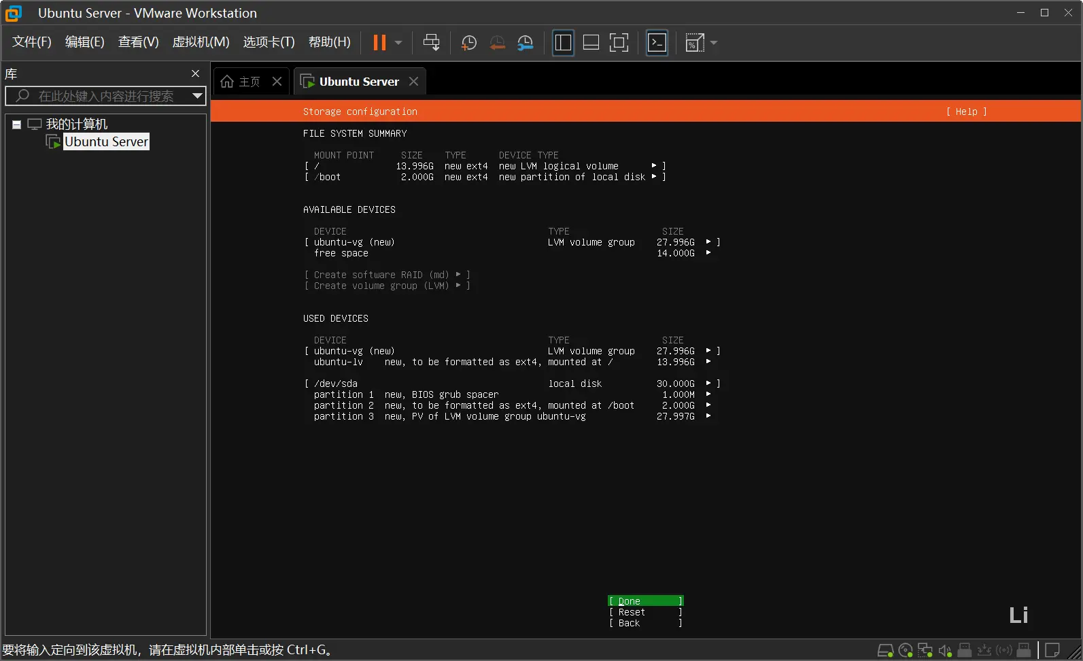Collapse the 我的计算机 tree node

pyautogui.click(x=17, y=124)
